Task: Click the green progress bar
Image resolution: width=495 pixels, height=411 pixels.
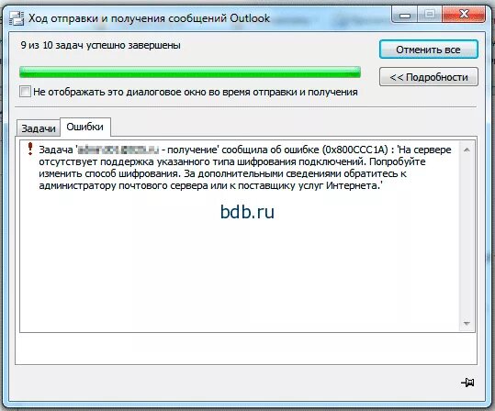Action: (x=190, y=72)
